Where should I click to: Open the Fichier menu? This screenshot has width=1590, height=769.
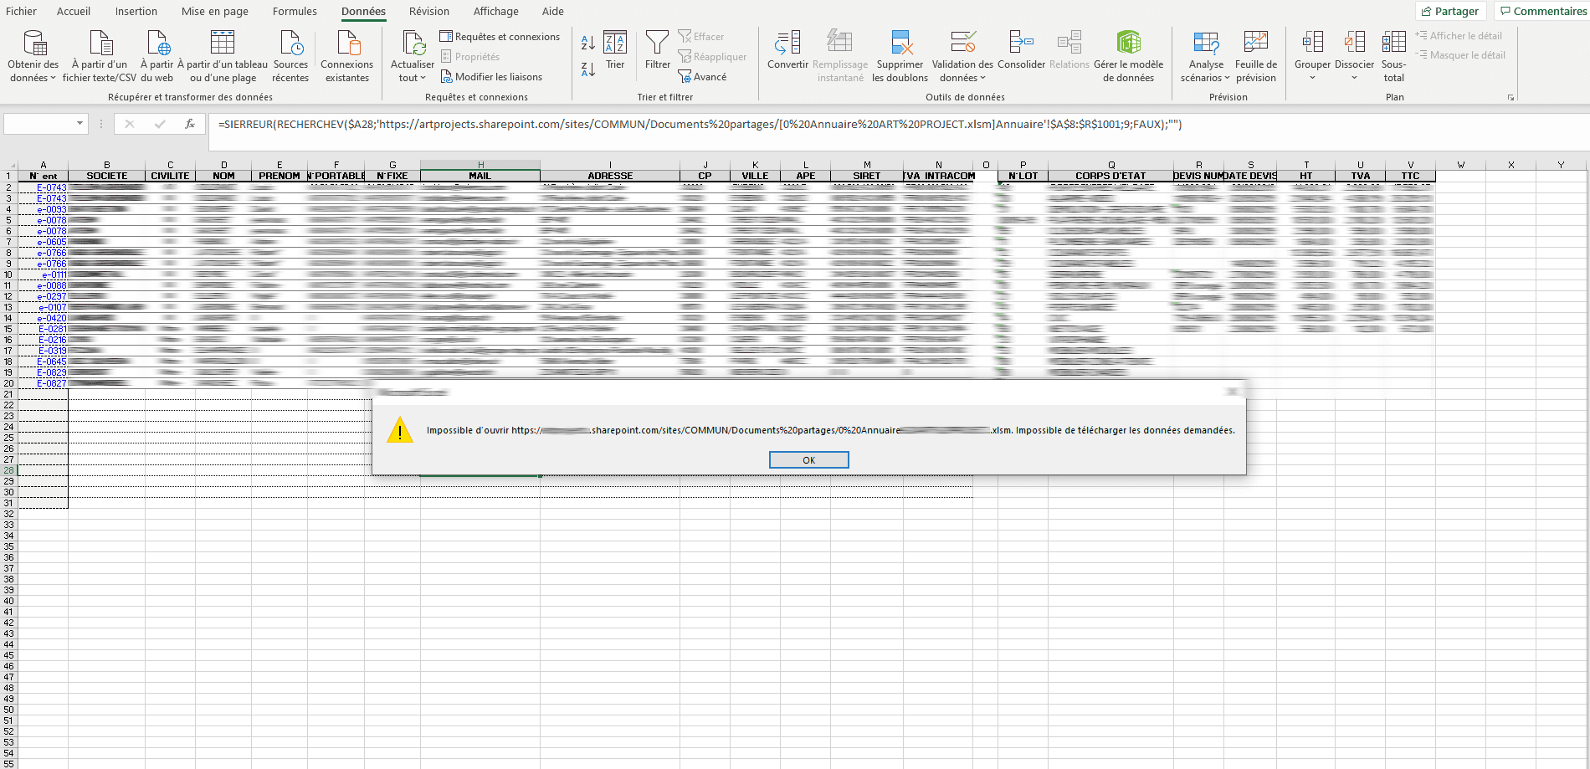pyautogui.click(x=22, y=12)
